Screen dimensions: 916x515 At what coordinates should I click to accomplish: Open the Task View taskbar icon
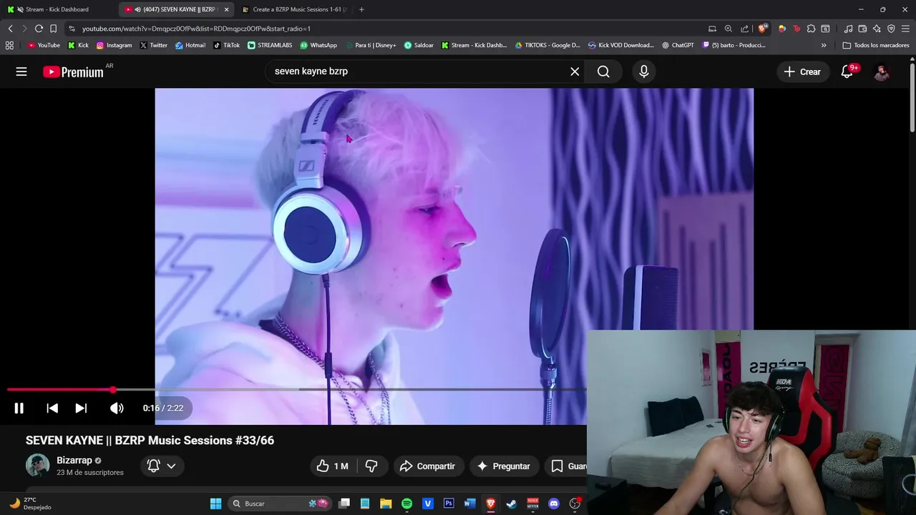coord(344,504)
